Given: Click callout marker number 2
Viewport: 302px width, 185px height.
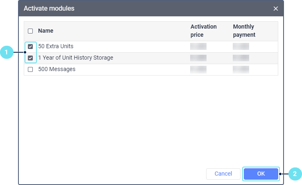Looking at the screenshot, I should (295, 174).
